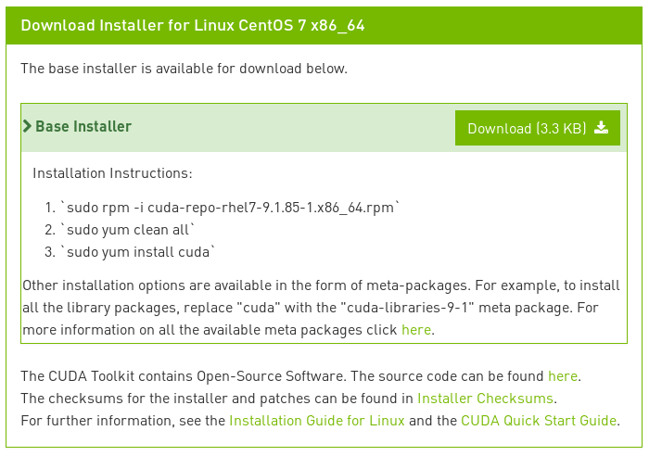Open Installation Guide for Linux link

[x=317, y=421]
